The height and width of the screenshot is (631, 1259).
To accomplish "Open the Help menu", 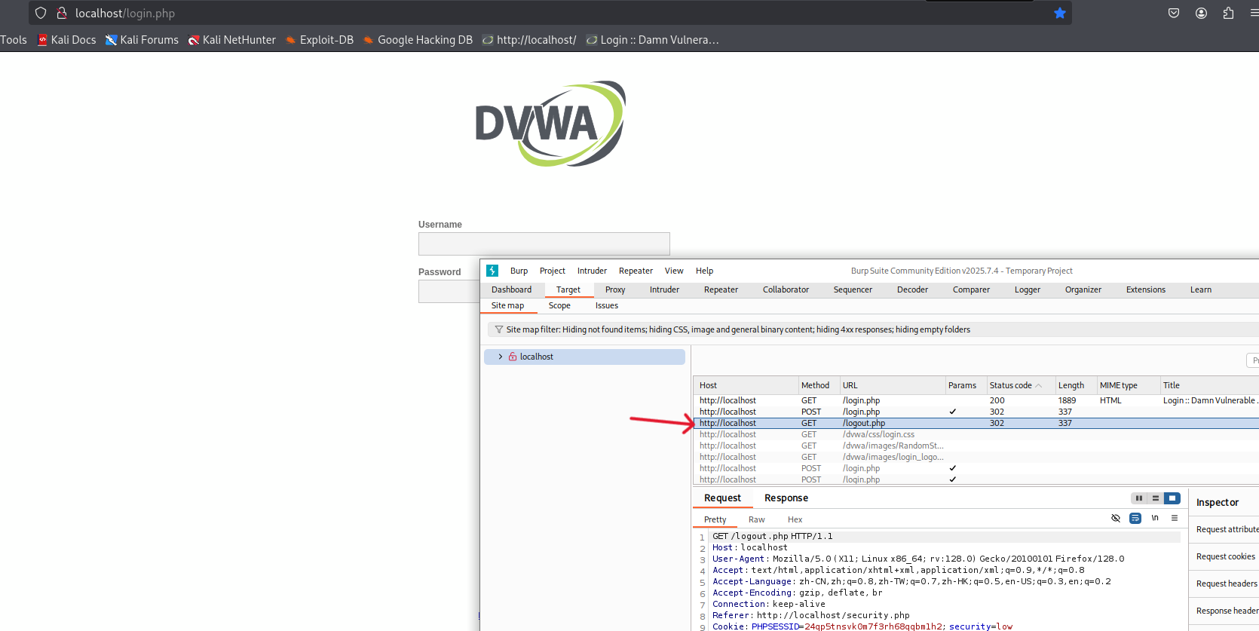I will coord(704,271).
